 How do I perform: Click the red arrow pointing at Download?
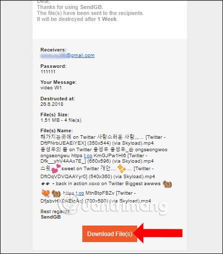[x=158, y=233]
